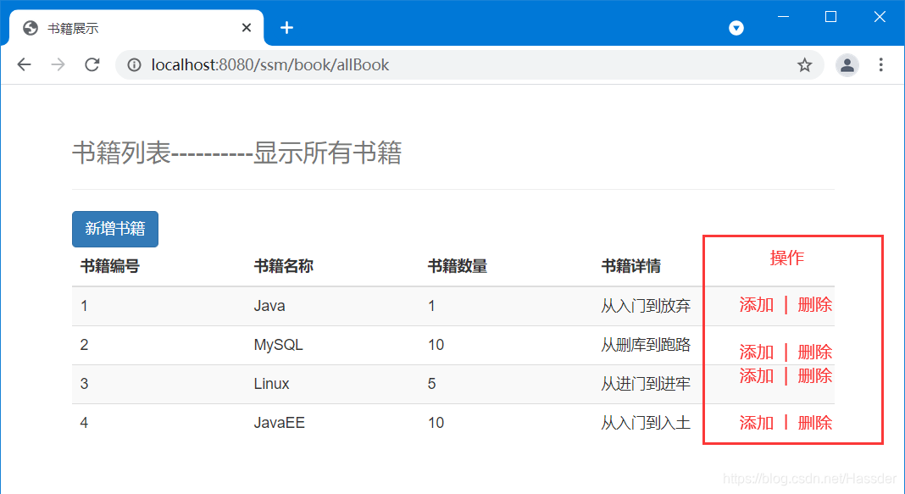Maximize the browser window
Screen dimensions: 905x494
coord(830,17)
